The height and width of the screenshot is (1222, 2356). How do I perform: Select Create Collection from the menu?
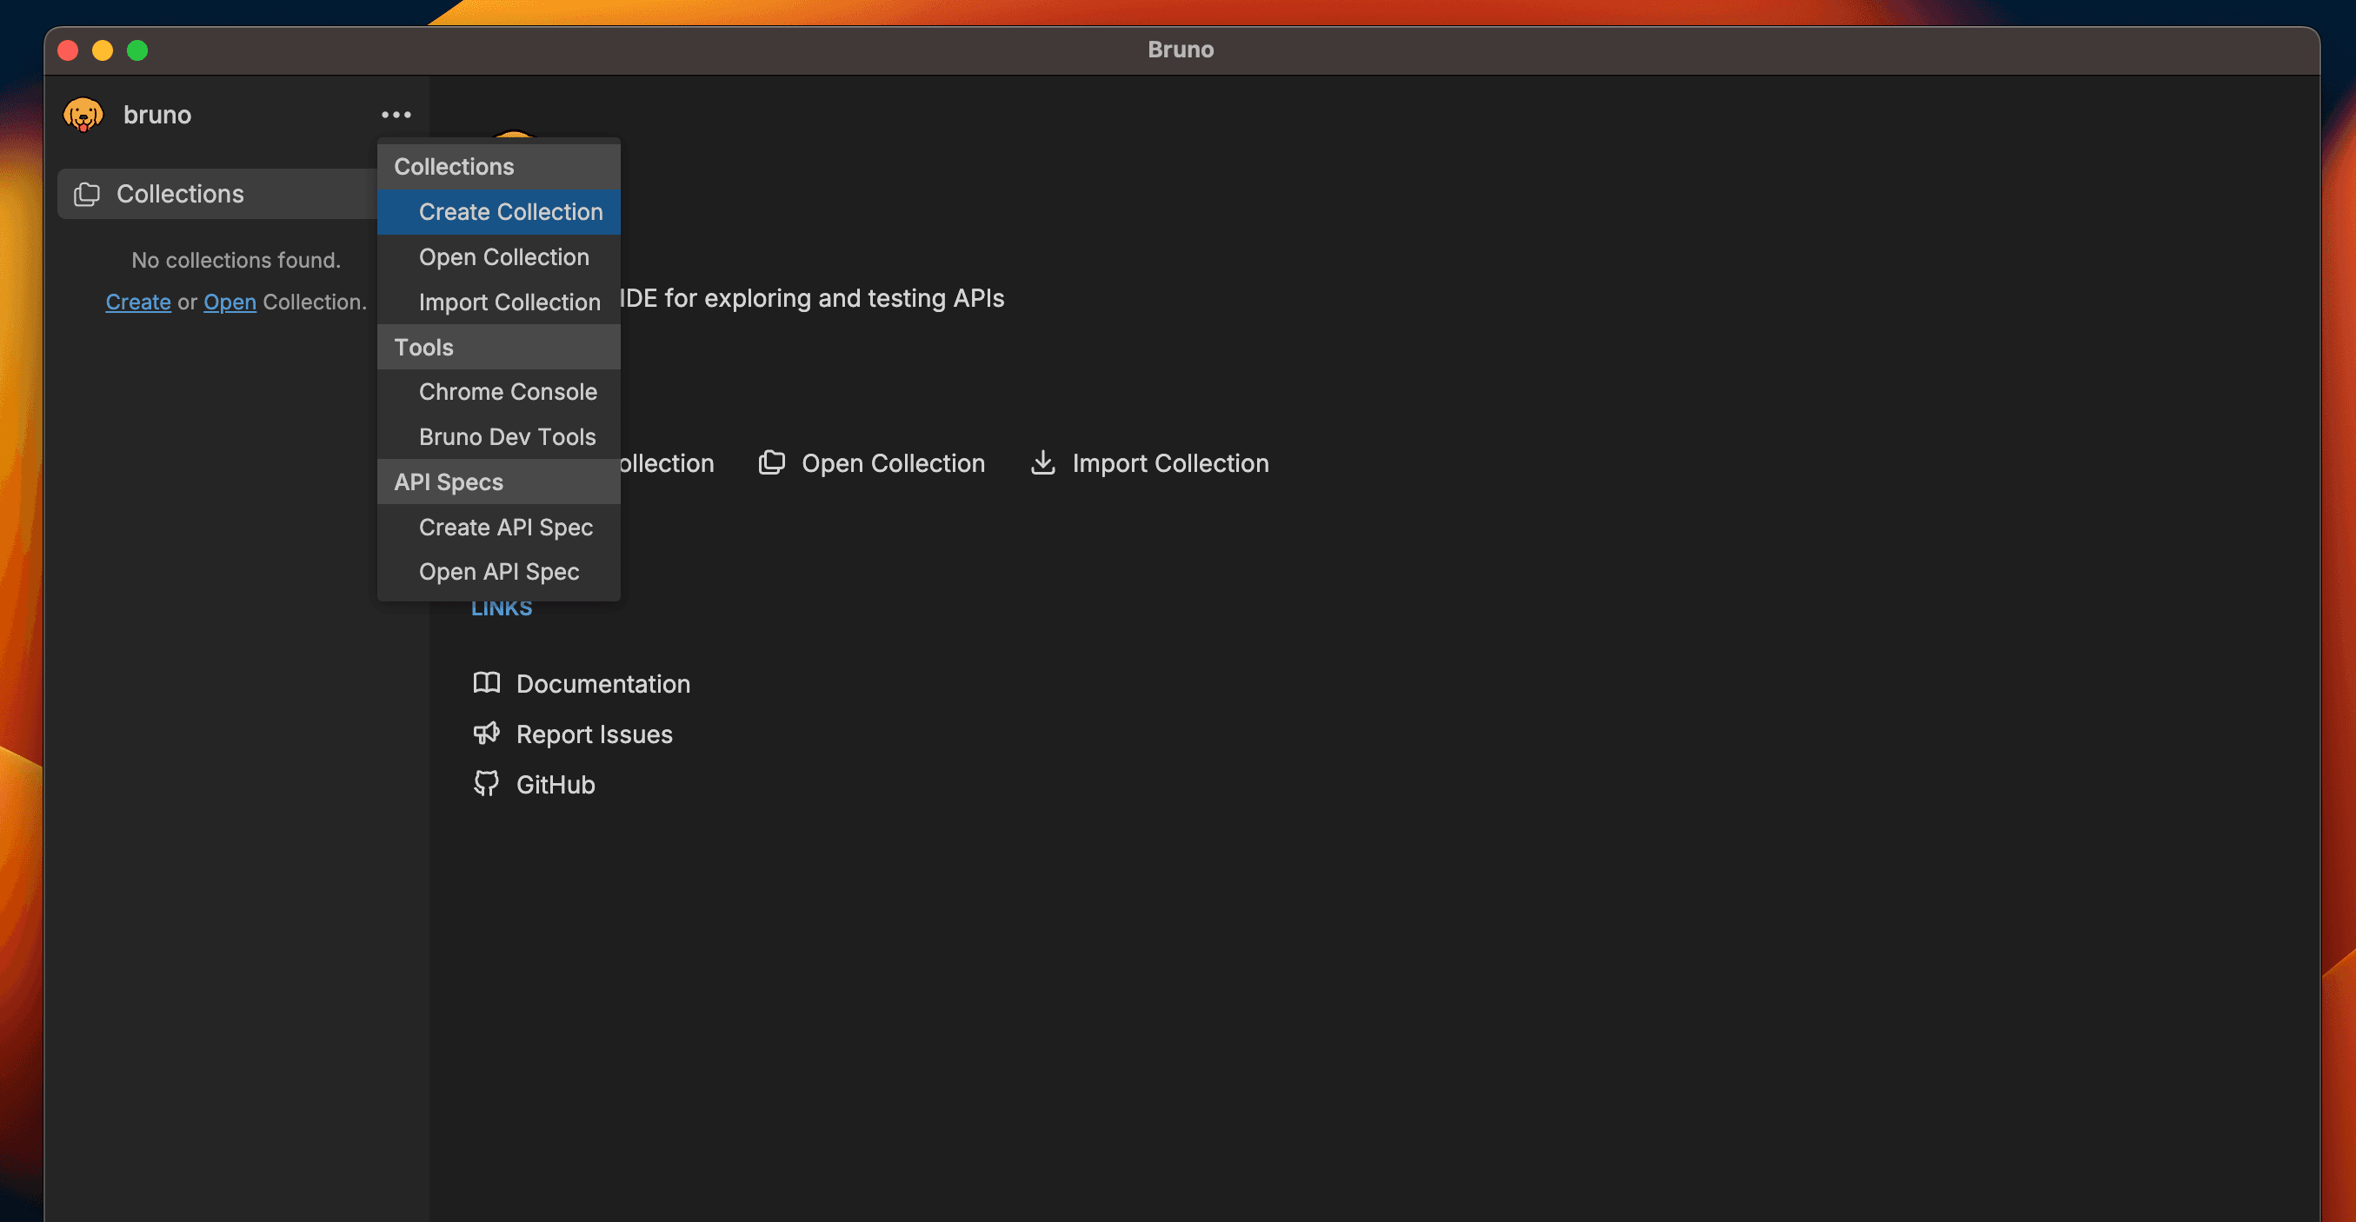tap(510, 211)
